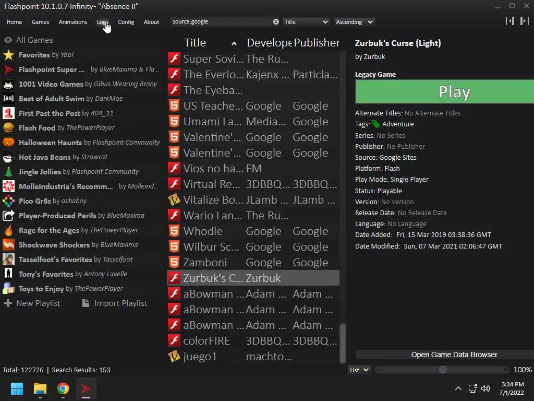Select the Virtual Re... game row

[x=253, y=184]
